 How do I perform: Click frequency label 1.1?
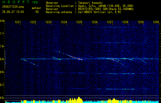point(2,33)
